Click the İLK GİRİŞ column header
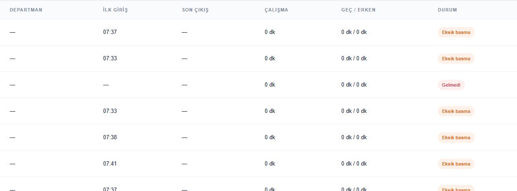The width and height of the screenshot is (517, 191). (115, 10)
